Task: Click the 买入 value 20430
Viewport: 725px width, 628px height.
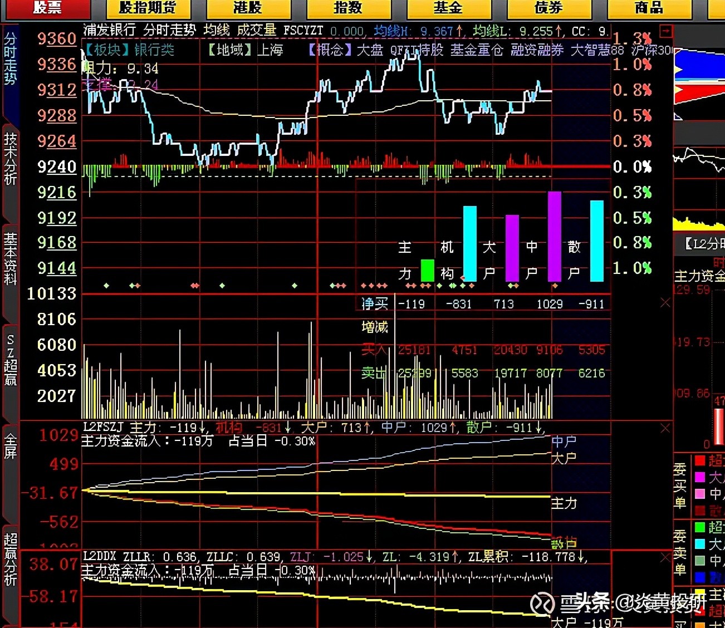Action: point(511,350)
